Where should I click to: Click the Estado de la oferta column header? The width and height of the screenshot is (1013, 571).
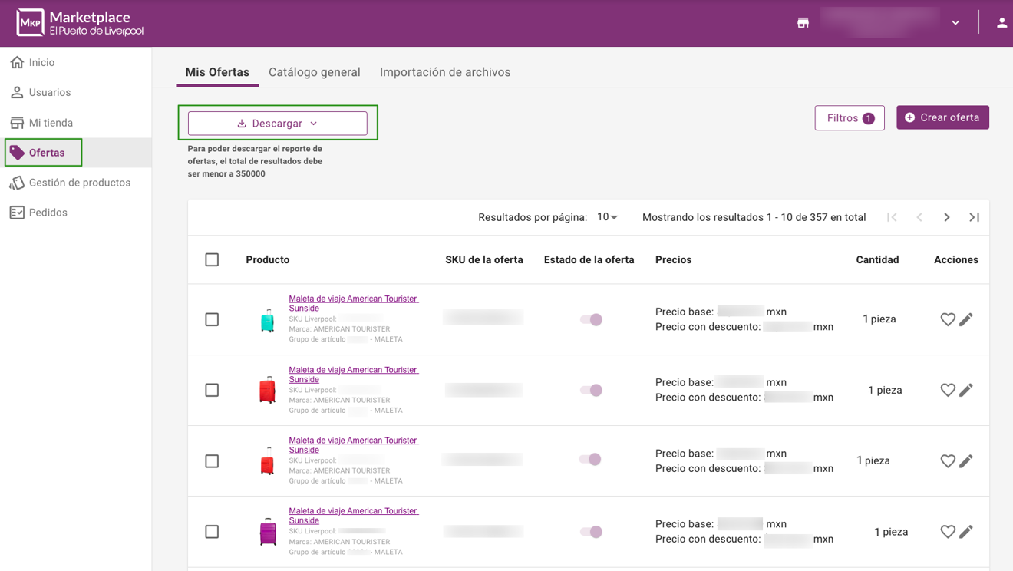[x=589, y=260]
